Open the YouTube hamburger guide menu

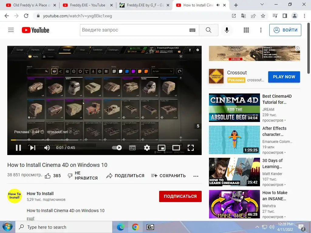coord(11,30)
